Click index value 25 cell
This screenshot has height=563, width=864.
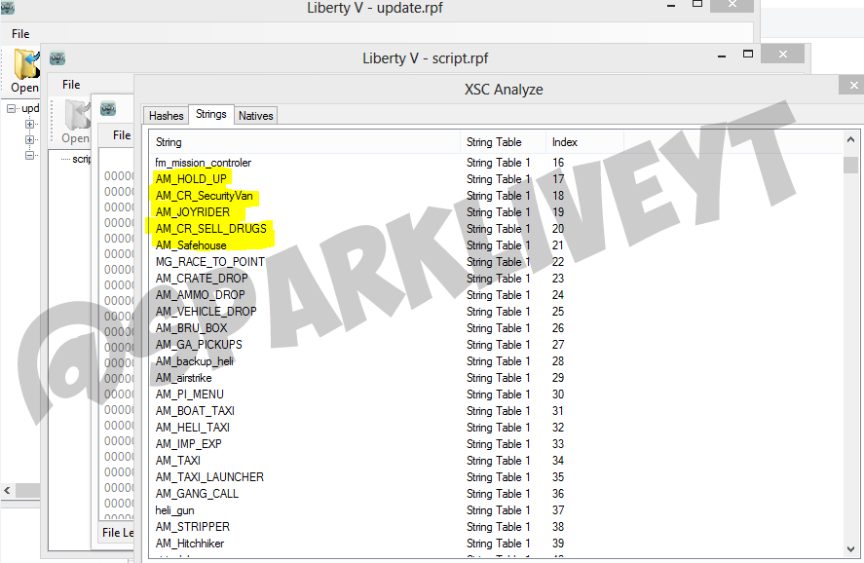coord(558,312)
